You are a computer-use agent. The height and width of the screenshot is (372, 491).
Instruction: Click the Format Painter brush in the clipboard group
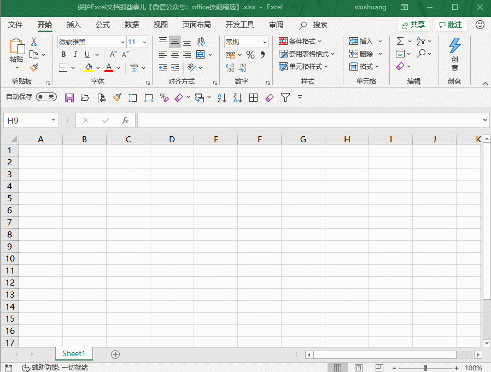34,67
